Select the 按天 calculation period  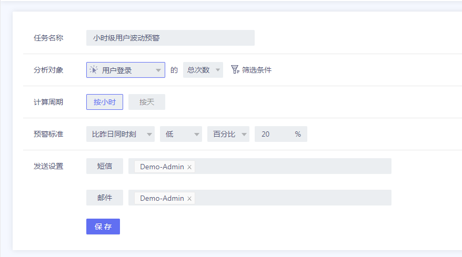(x=147, y=102)
